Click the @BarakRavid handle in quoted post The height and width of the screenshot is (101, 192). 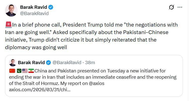pyautogui.click(x=67, y=63)
